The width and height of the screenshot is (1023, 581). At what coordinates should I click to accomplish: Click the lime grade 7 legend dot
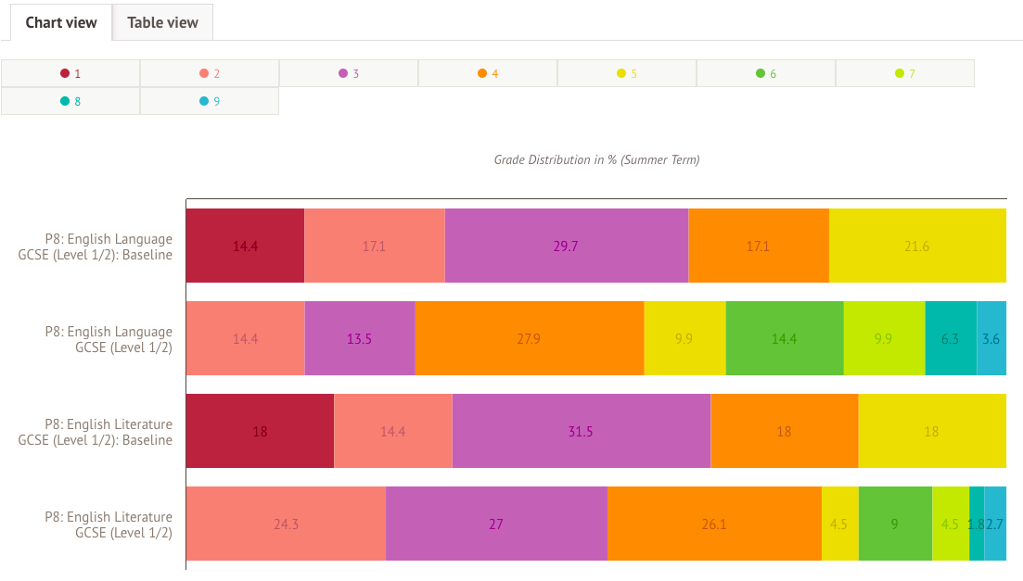click(x=900, y=73)
